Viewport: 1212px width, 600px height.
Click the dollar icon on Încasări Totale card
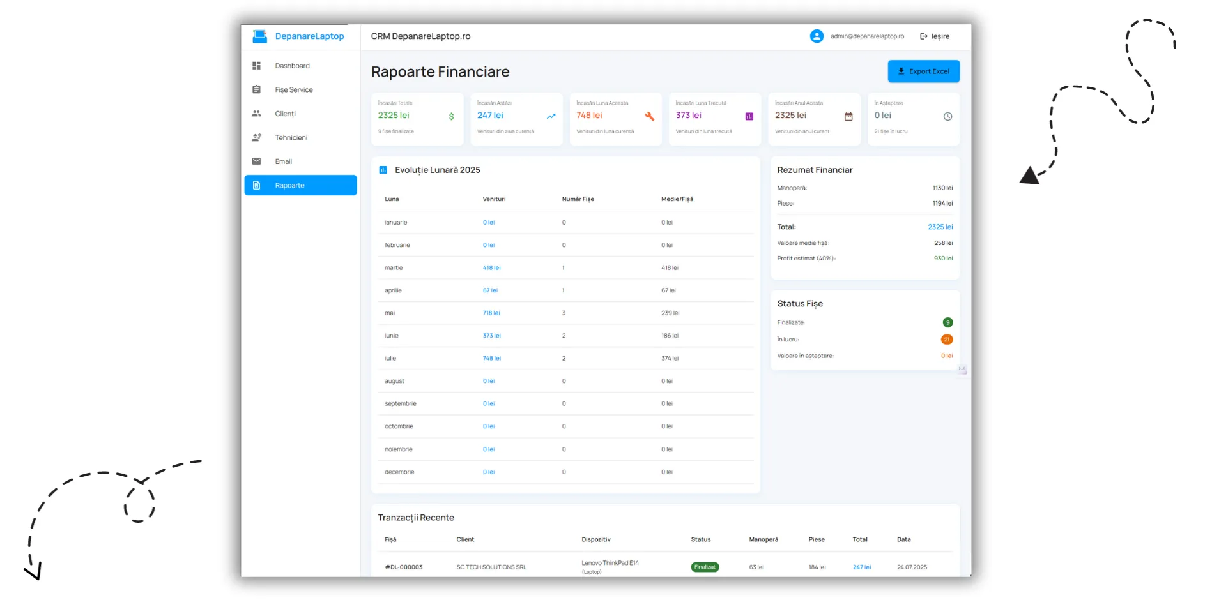click(452, 116)
